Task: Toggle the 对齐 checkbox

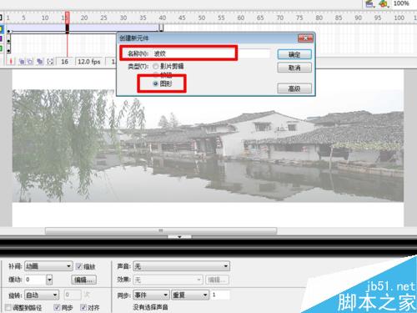Action: [x=83, y=307]
